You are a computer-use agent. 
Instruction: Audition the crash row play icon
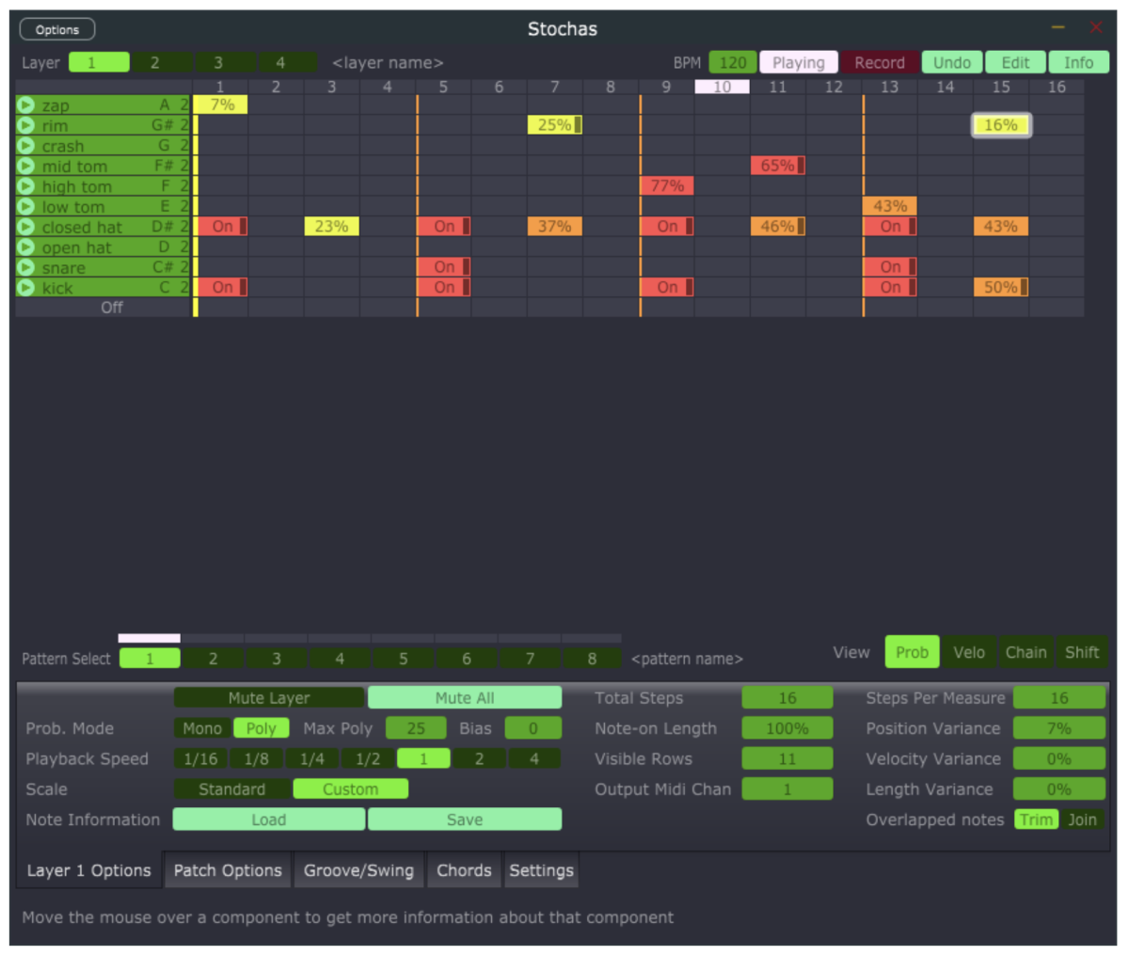coord(25,146)
